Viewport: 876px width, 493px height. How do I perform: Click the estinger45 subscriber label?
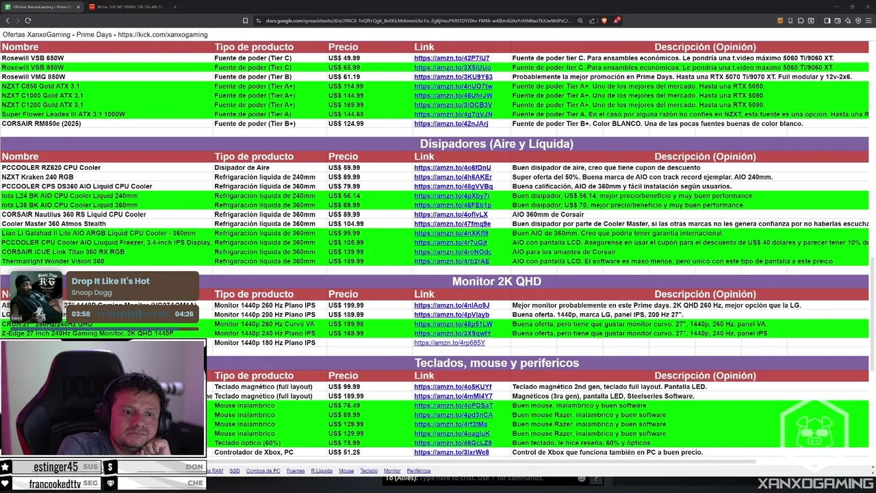(x=56, y=467)
